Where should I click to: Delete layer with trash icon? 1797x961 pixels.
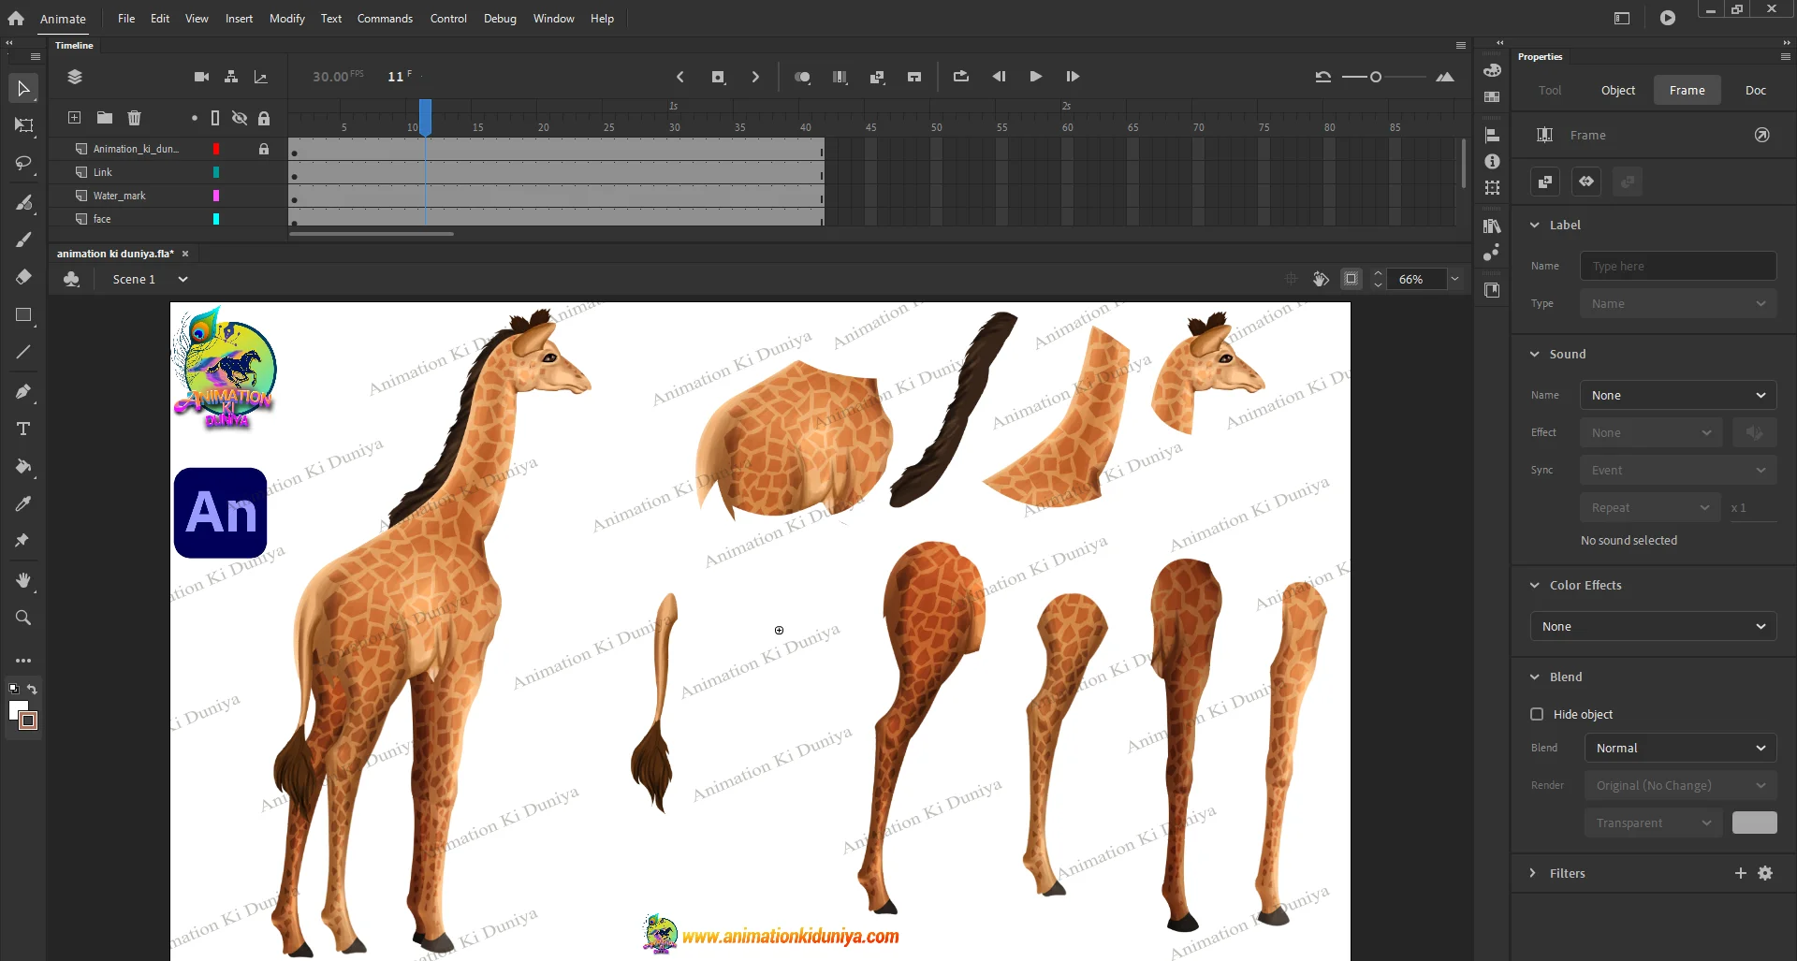[134, 118]
